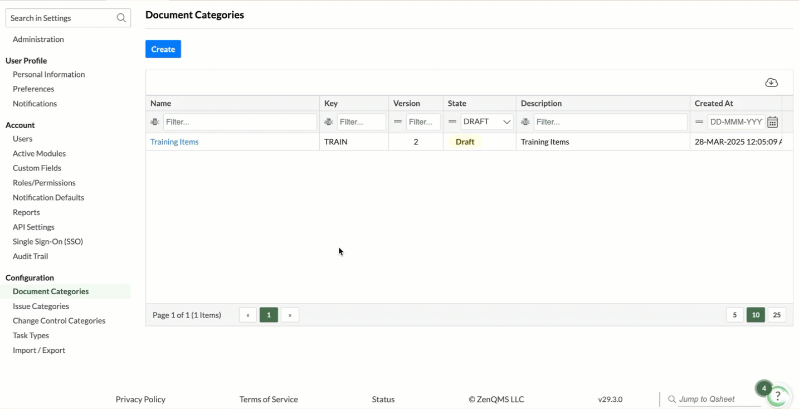This screenshot has height=409, width=799.
Task: Open Issue Categories in sidebar
Action: pyautogui.click(x=41, y=306)
